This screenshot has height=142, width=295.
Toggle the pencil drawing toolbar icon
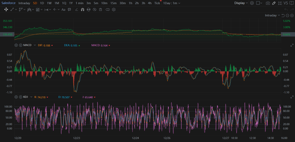[274, 3]
